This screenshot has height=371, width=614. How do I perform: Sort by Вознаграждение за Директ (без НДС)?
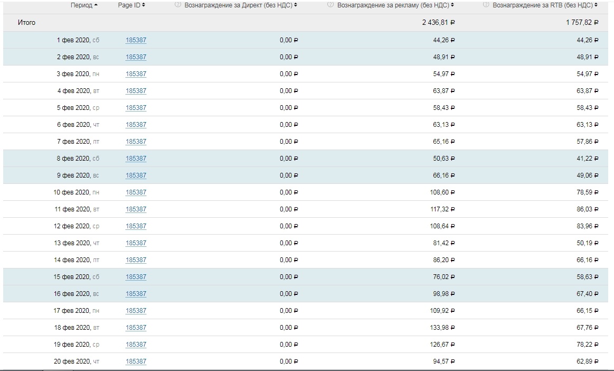tap(241, 5)
